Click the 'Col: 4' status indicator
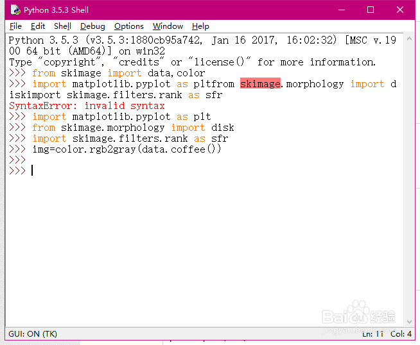Viewport: 420px width, 345px height. (401, 333)
